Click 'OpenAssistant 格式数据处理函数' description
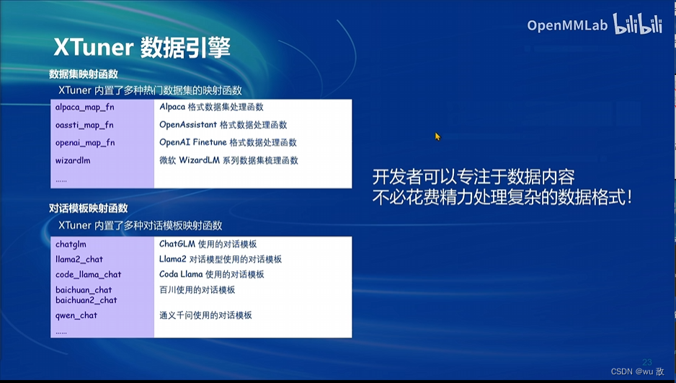This screenshot has width=676, height=383. 223,125
